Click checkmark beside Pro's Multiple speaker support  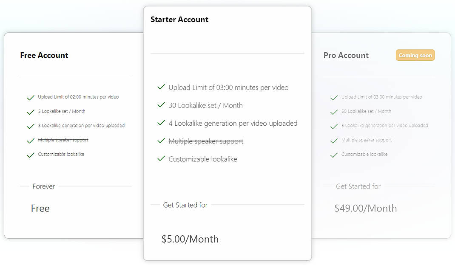coord(334,140)
